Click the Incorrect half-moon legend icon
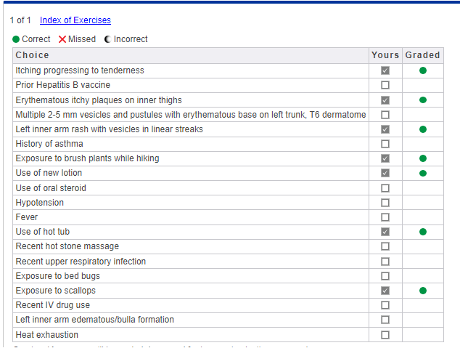The height and width of the screenshot is (356, 460). click(107, 39)
